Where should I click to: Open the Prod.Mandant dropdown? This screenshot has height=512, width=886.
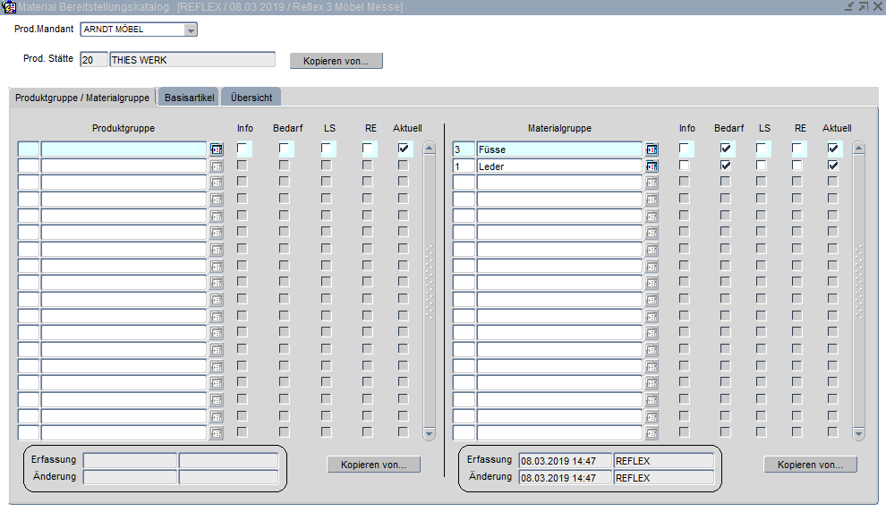coord(190,30)
